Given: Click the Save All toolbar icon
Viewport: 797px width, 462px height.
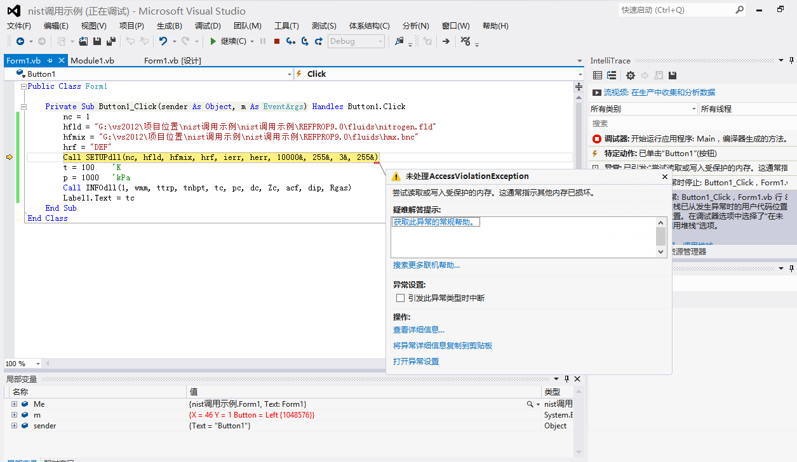Looking at the screenshot, I should tap(111, 41).
